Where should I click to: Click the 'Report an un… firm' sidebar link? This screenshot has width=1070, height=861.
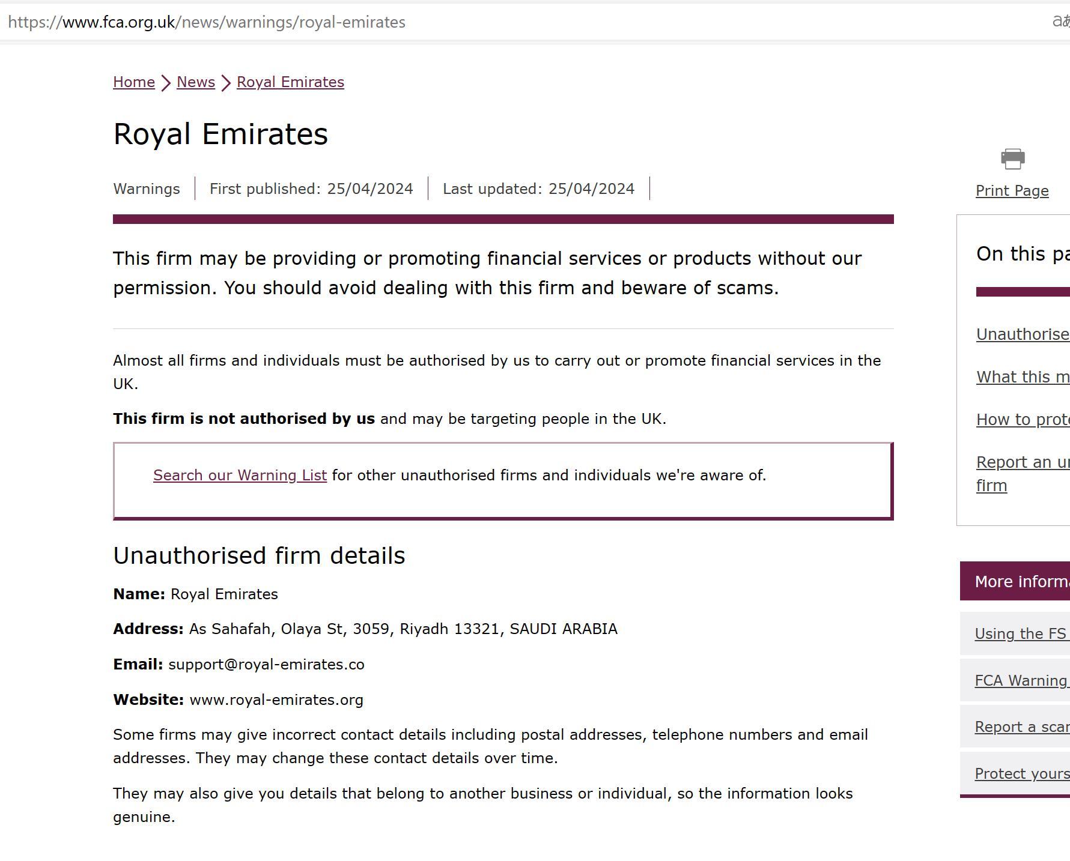point(1023,462)
